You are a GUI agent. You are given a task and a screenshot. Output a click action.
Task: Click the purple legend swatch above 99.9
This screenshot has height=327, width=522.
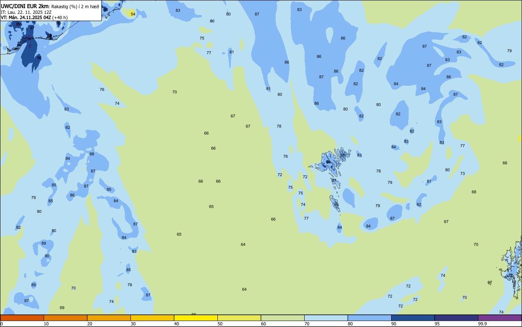click(500, 318)
